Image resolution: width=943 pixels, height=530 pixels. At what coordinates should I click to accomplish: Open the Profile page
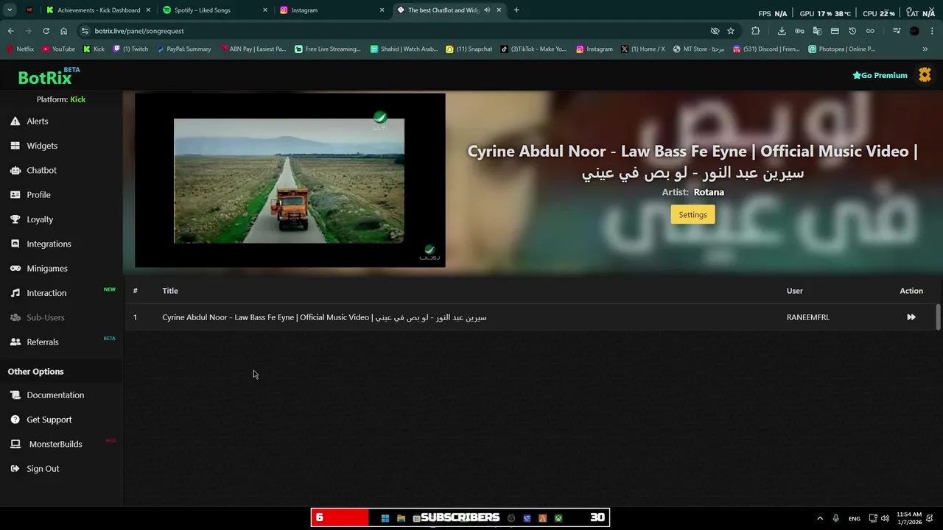click(x=38, y=195)
